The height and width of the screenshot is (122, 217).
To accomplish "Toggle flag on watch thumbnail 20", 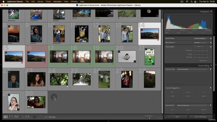I will [119, 52].
